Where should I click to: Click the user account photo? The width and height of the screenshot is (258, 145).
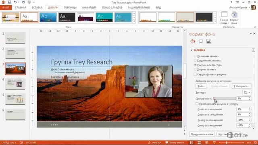tap(254, 7)
